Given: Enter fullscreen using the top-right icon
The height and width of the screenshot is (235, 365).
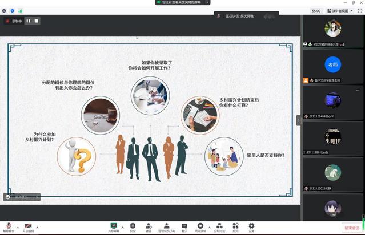Looking at the screenshot, I should coord(360,10).
